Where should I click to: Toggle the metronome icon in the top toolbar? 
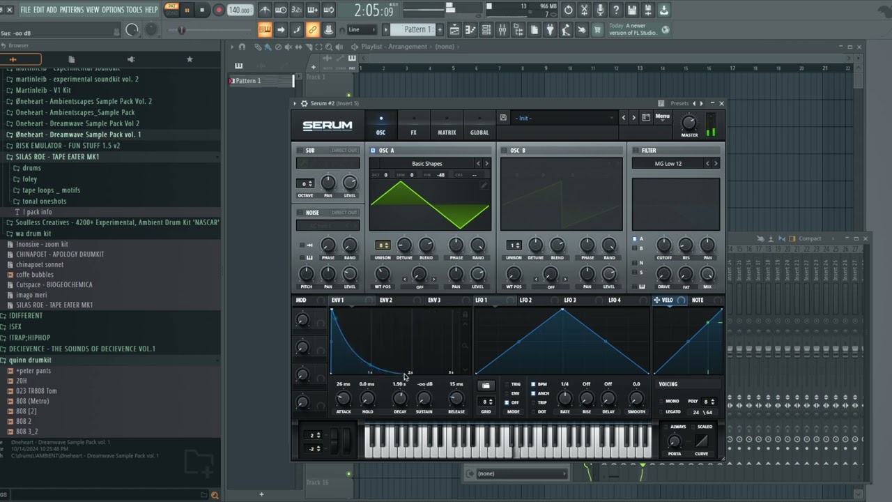[x=266, y=10]
